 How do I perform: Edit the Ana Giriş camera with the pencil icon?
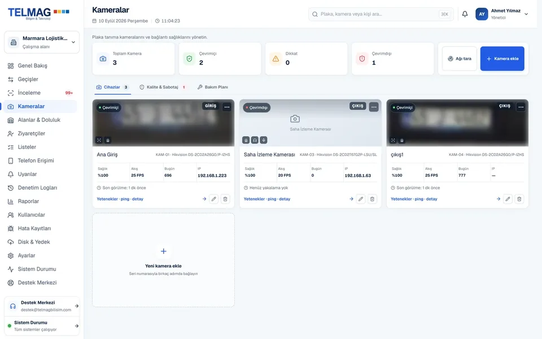(214, 199)
